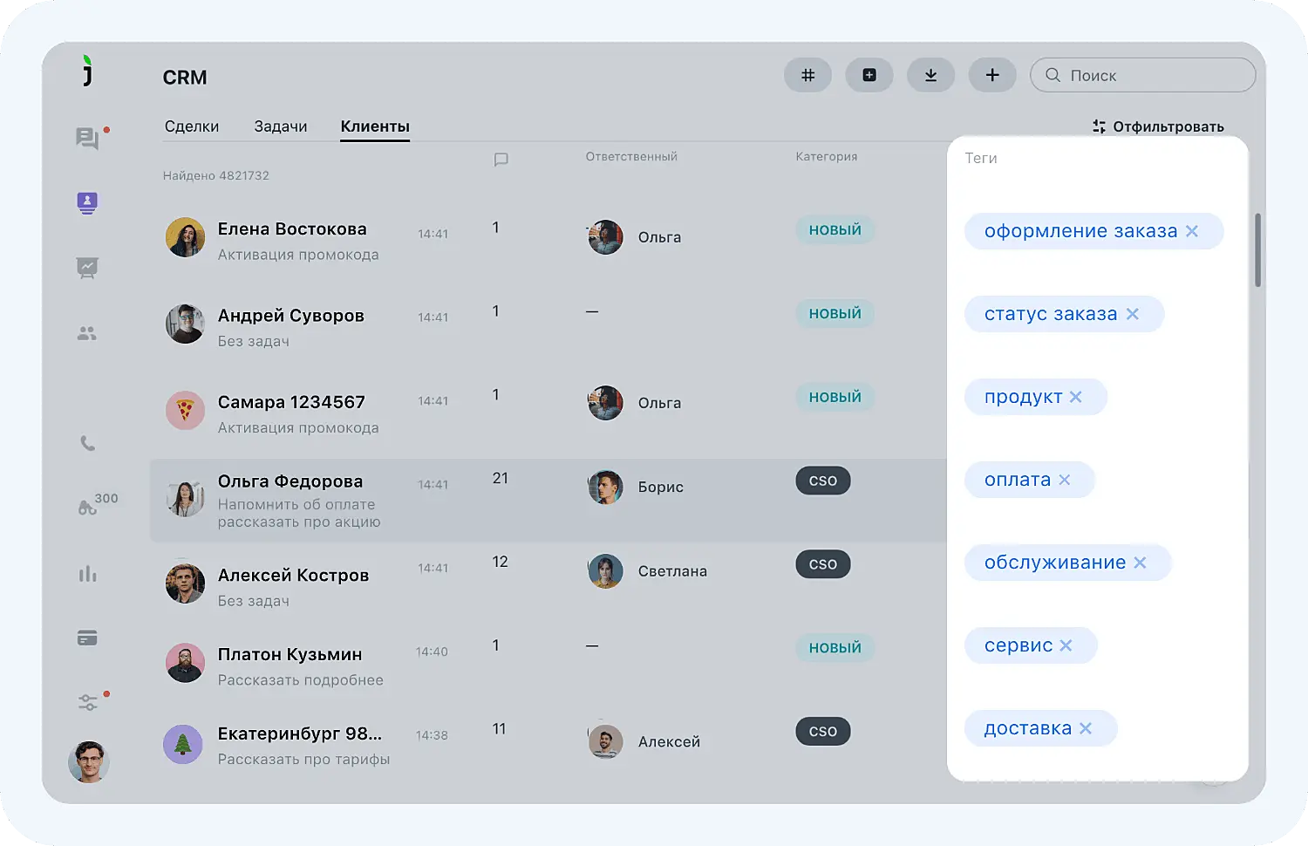Remove the 'доставка' tag

pos(1086,727)
